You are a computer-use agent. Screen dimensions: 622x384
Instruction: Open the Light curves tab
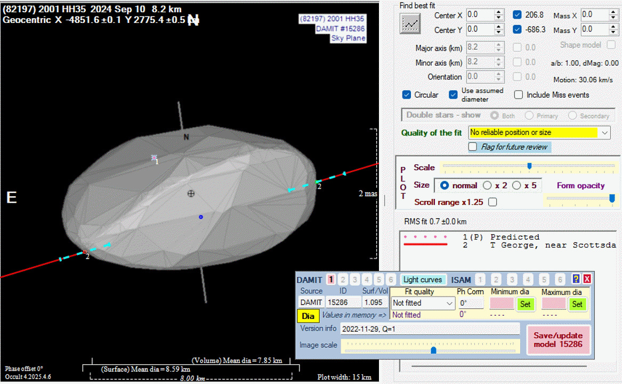[x=422, y=279]
